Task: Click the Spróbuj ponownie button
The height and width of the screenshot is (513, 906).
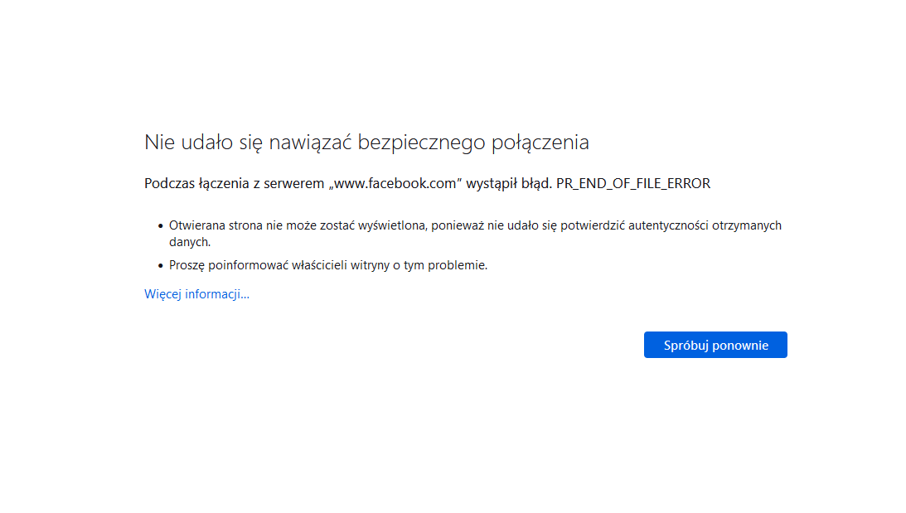Action: click(715, 345)
